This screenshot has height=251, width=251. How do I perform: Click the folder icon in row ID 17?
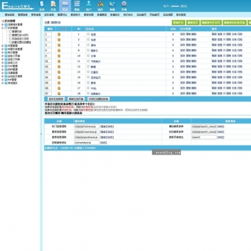coord(59,88)
